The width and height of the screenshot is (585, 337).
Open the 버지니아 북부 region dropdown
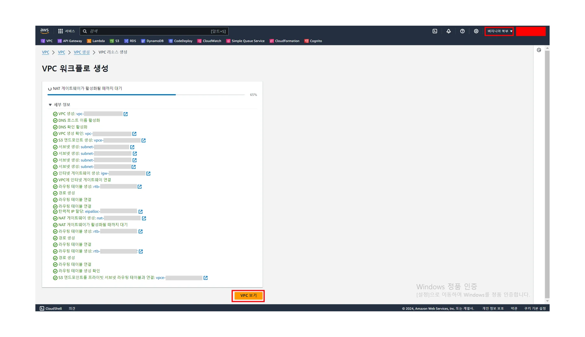pyautogui.click(x=499, y=31)
